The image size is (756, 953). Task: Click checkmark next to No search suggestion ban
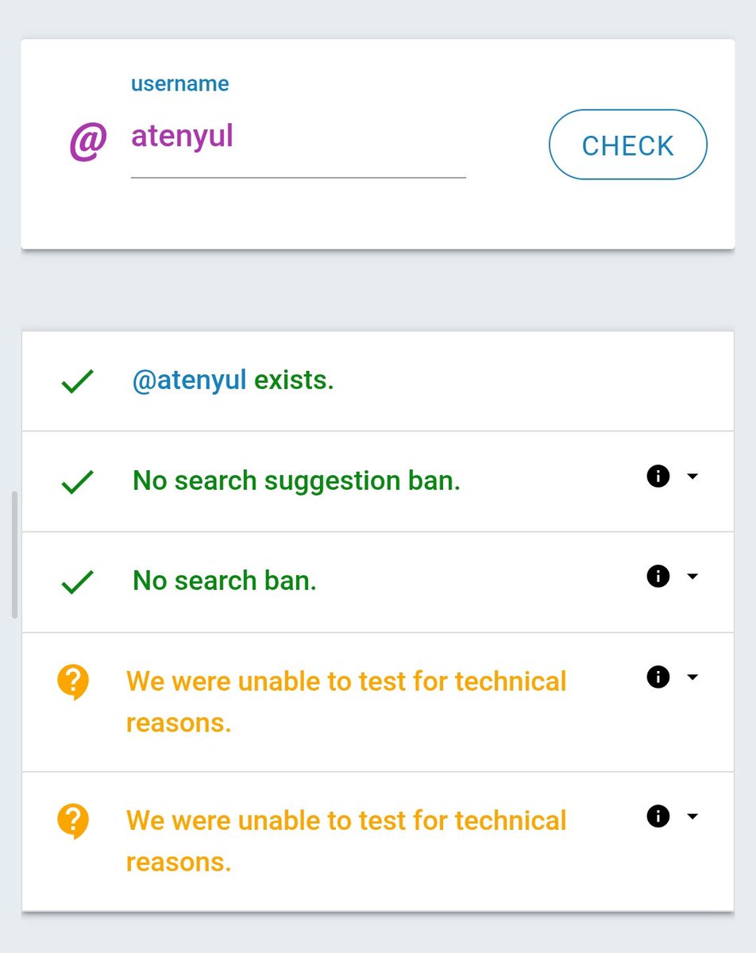[77, 482]
